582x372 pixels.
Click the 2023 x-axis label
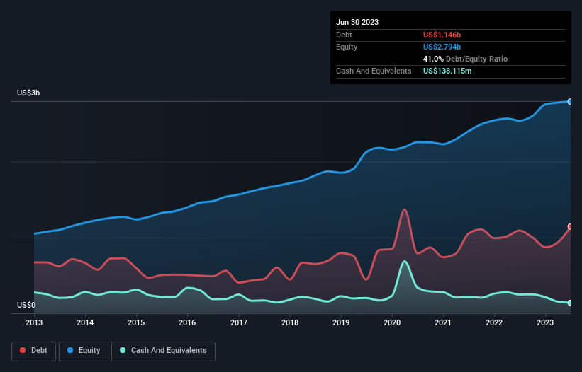(x=545, y=322)
